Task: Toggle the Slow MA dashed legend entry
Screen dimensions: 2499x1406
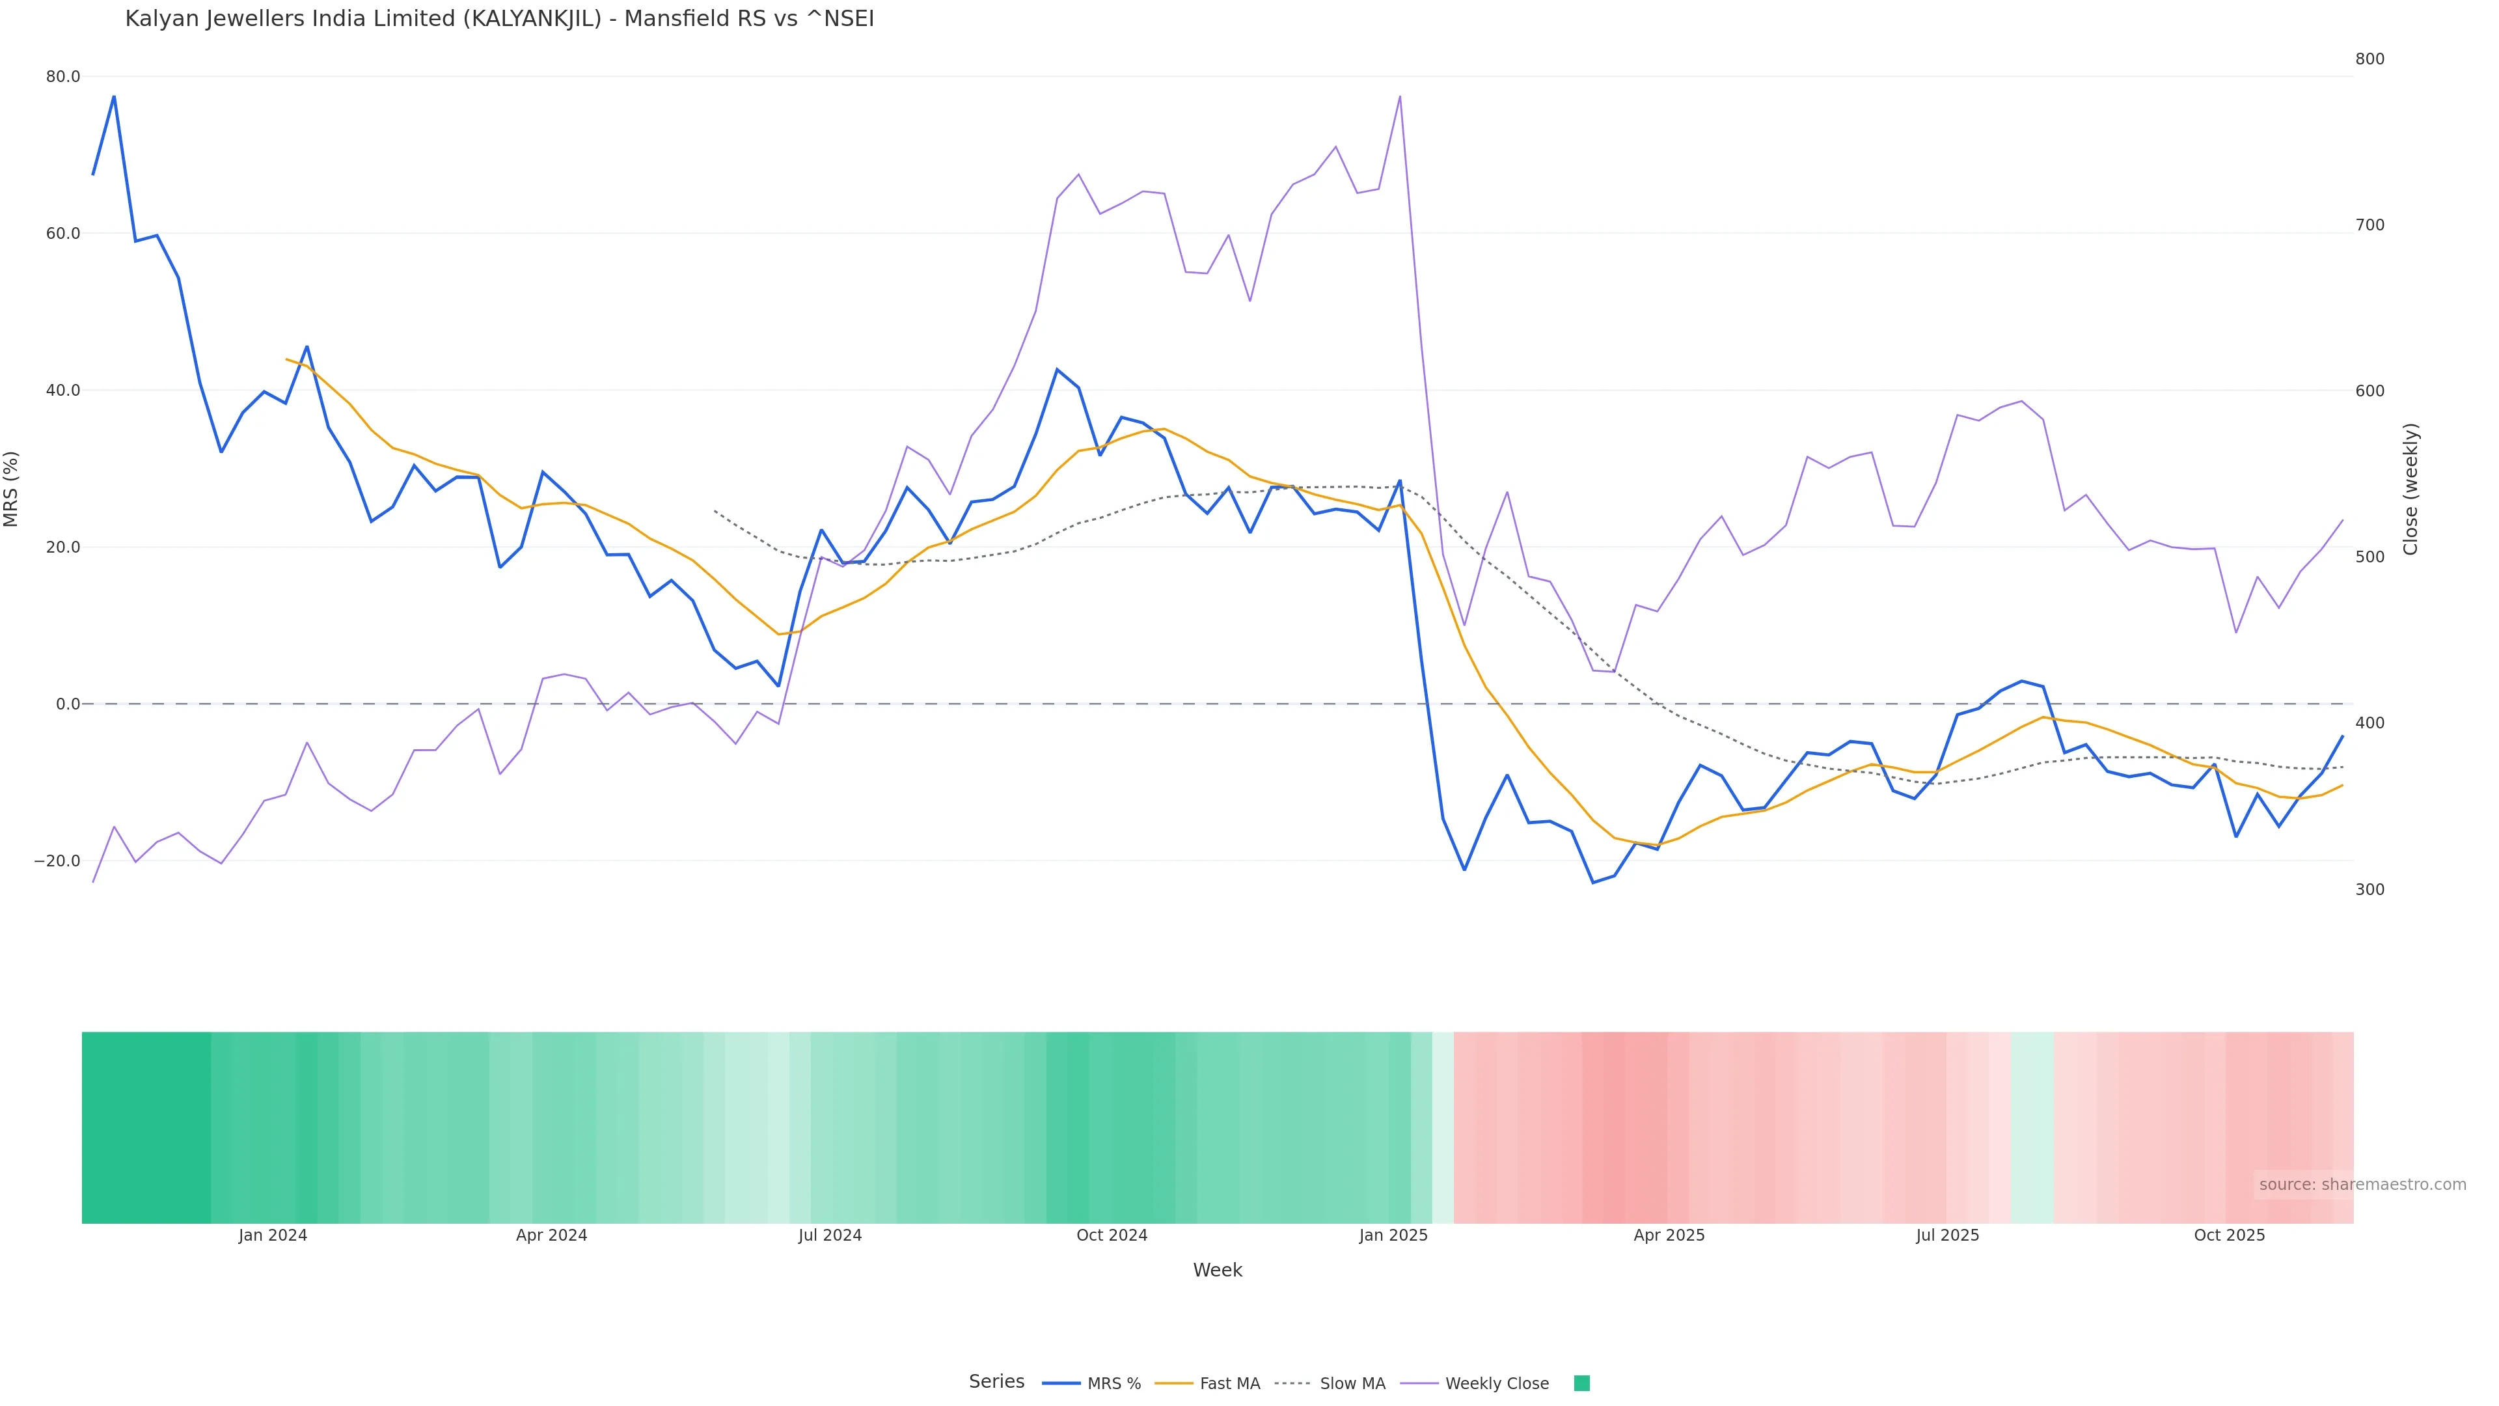Action: pyautogui.click(x=1352, y=1384)
